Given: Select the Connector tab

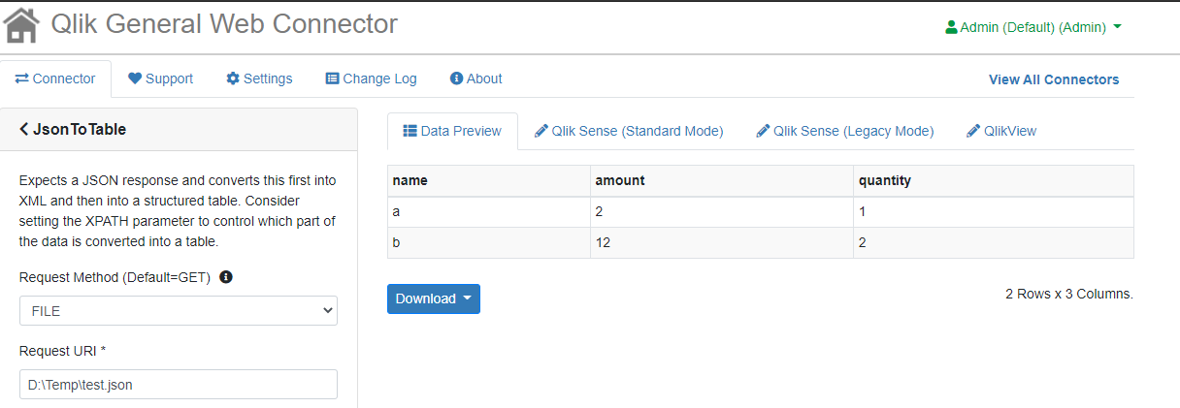Looking at the screenshot, I should (x=55, y=78).
